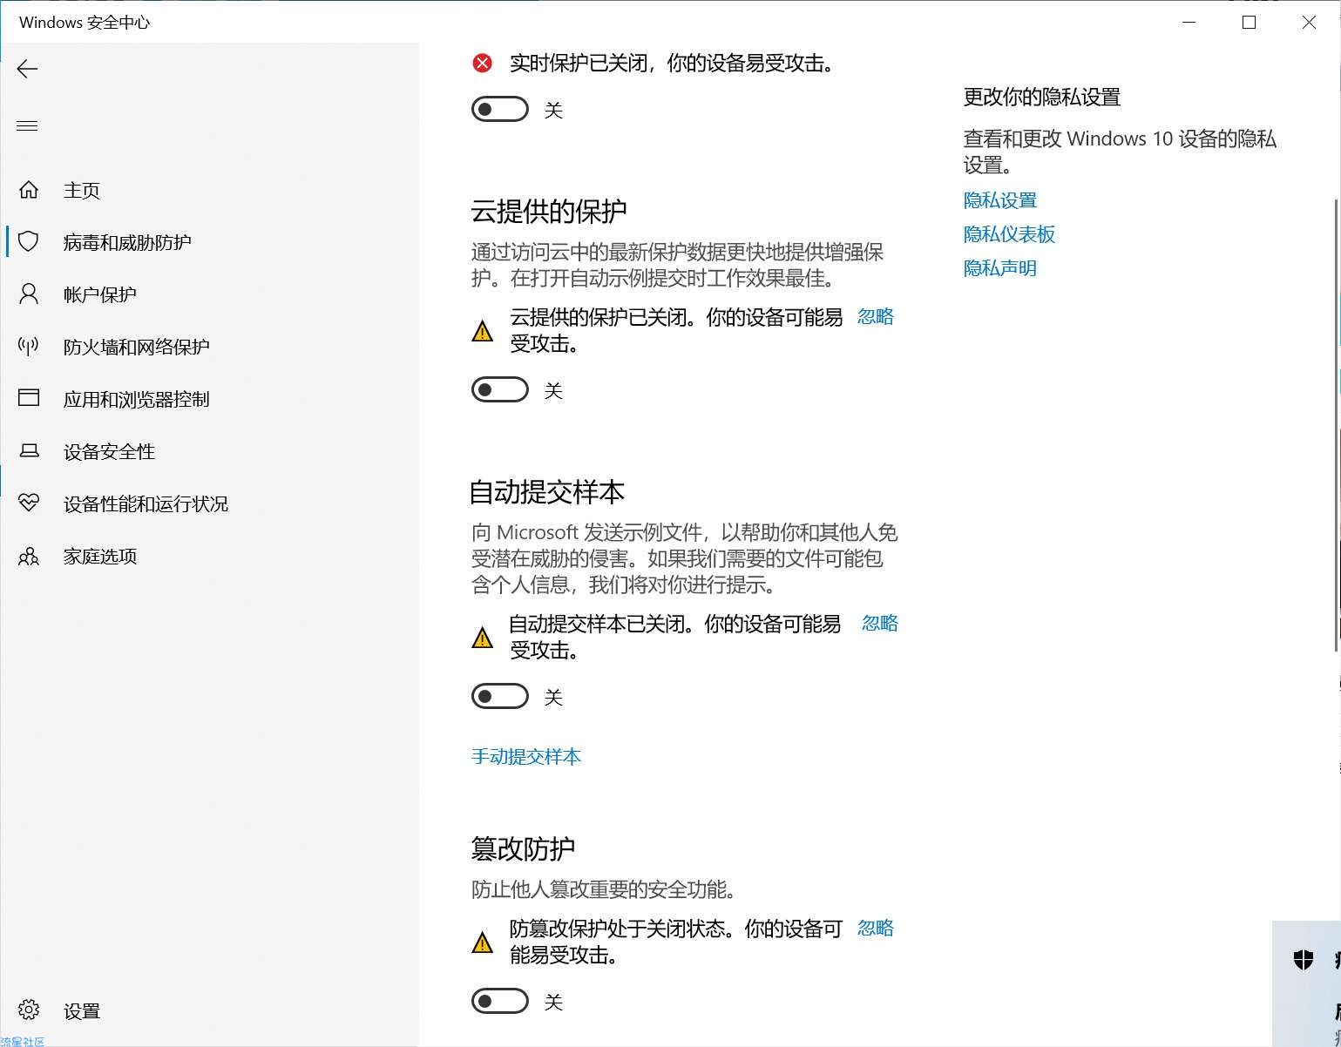
Task: Click the heart icon for 设备性能和运行状况
Action: (x=29, y=503)
